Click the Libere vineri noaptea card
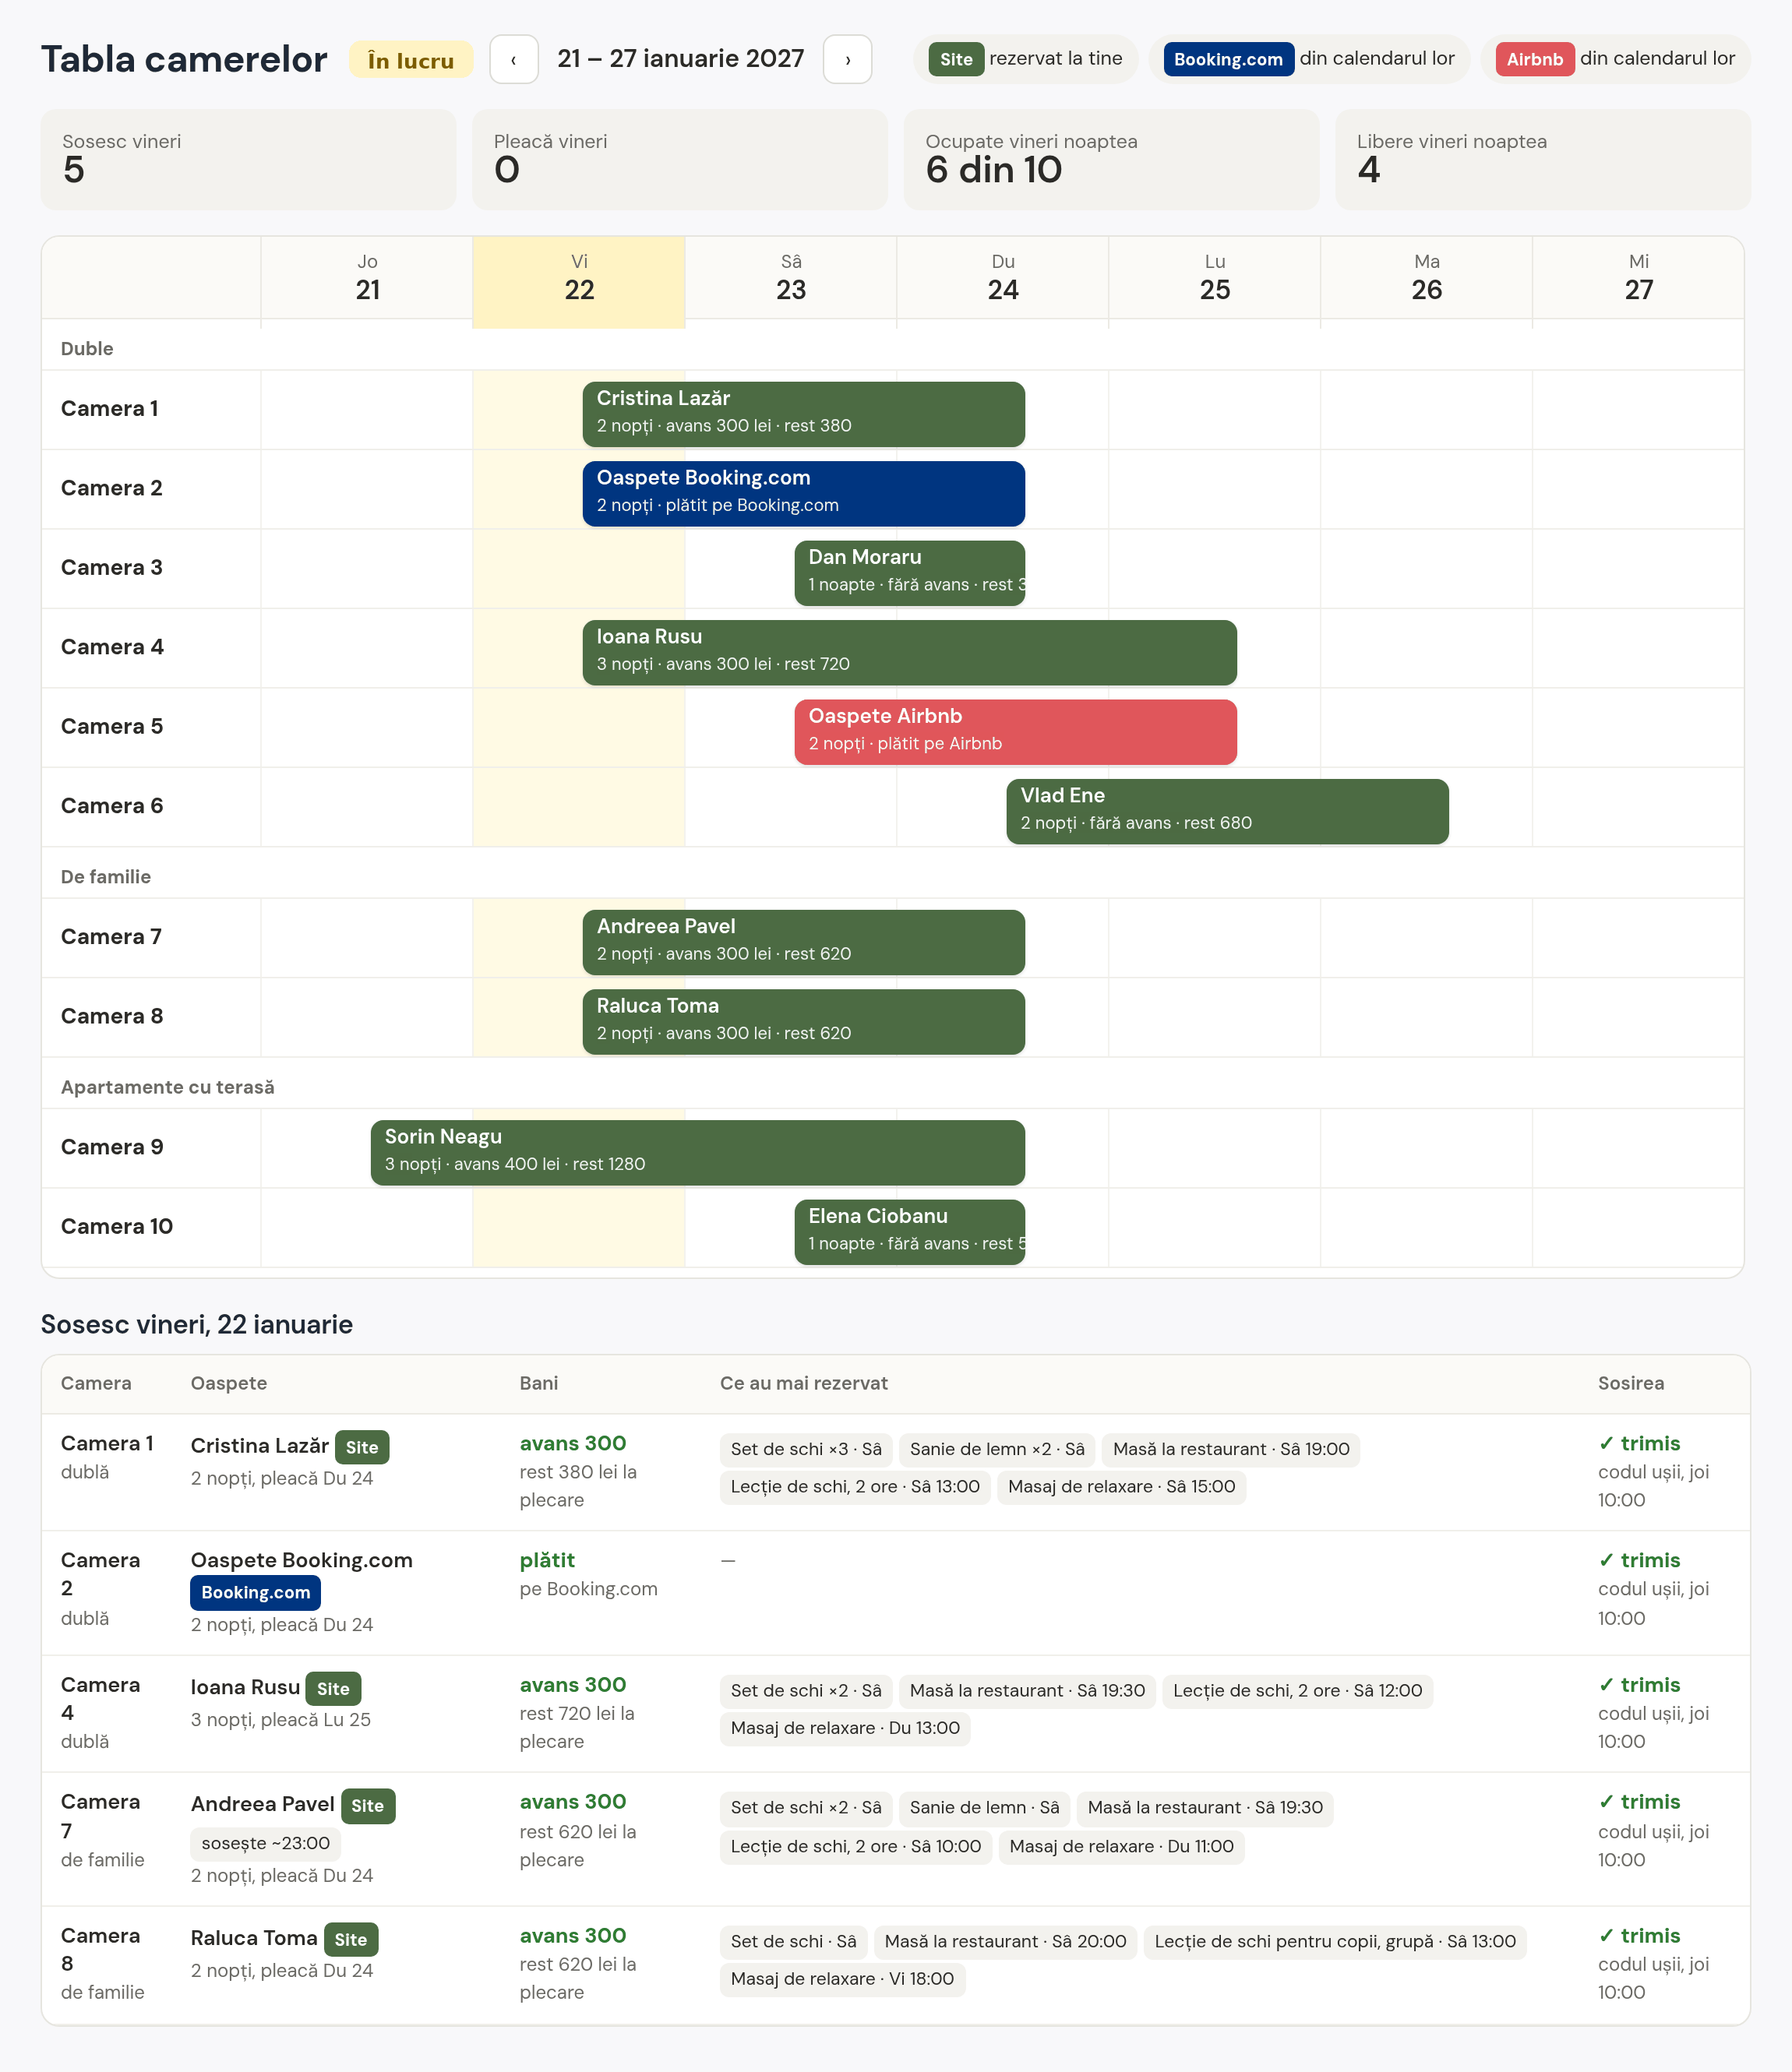 [x=1543, y=159]
